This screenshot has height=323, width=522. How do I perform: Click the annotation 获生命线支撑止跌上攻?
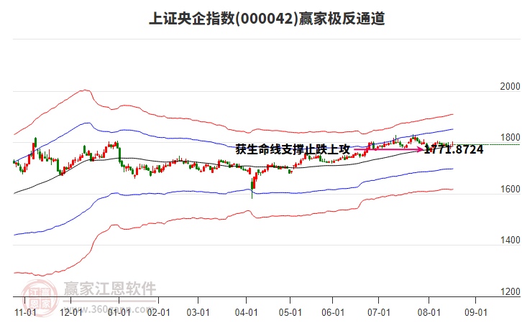[293, 149]
